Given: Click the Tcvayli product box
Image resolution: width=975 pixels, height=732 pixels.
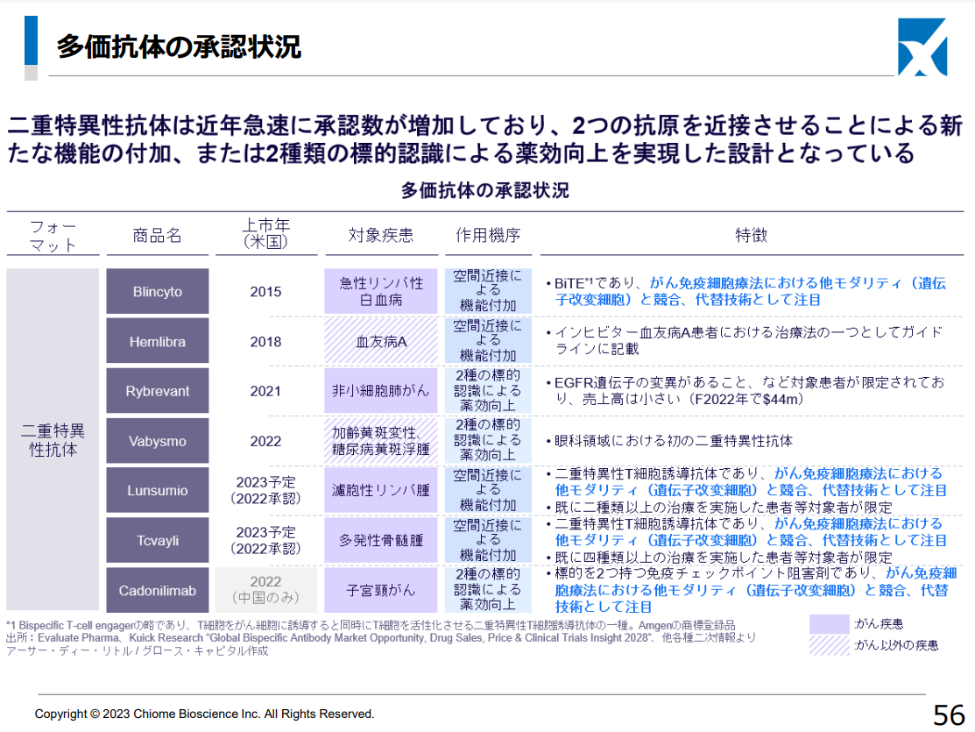Looking at the screenshot, I should coord(158,541).
